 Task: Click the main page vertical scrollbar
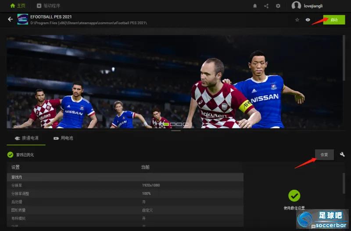point(344,58)
